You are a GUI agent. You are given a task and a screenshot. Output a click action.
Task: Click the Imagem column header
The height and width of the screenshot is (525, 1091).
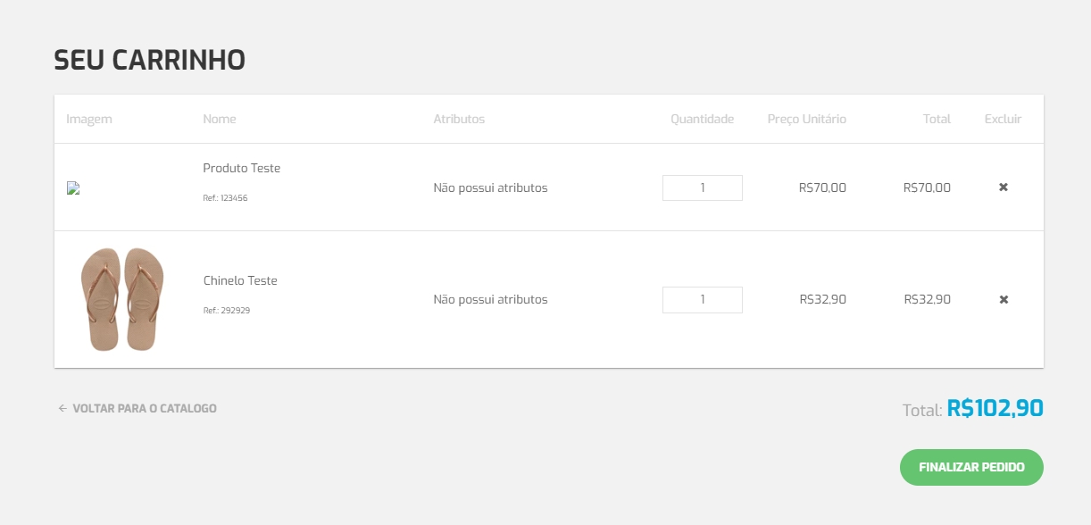(89, 120)
